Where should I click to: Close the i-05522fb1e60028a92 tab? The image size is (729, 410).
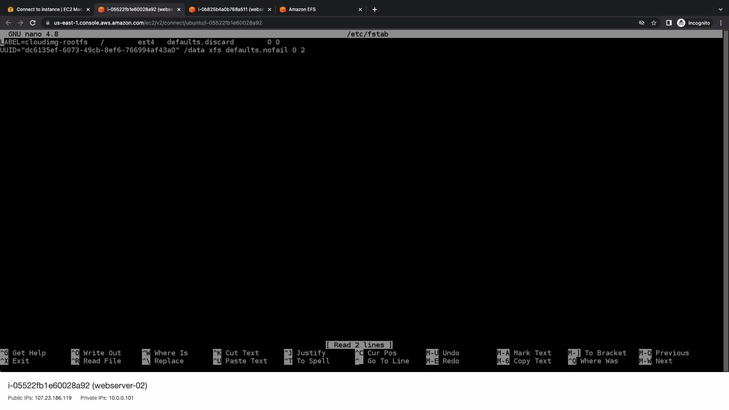(179, 9)
